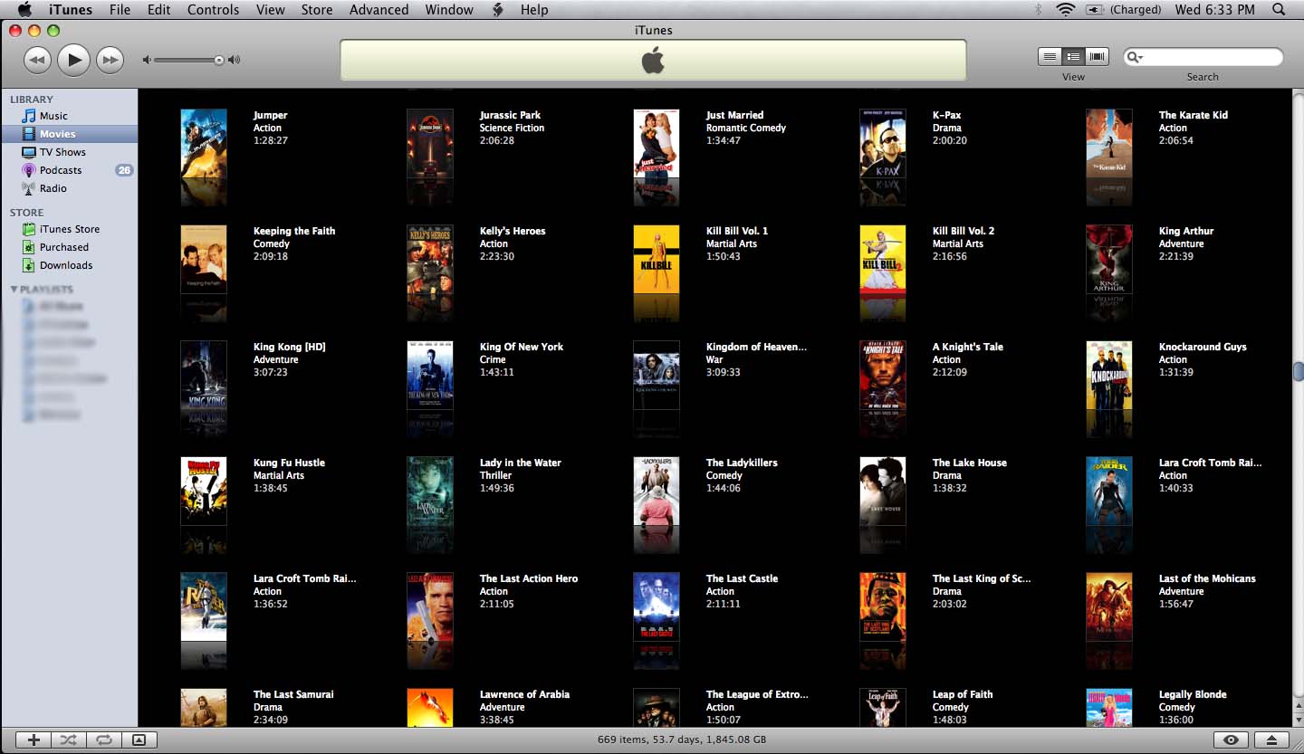Screen dimensions: 1304x754
Task: Open the search magnifier dropdown
Action: [x=1135, y=57]
